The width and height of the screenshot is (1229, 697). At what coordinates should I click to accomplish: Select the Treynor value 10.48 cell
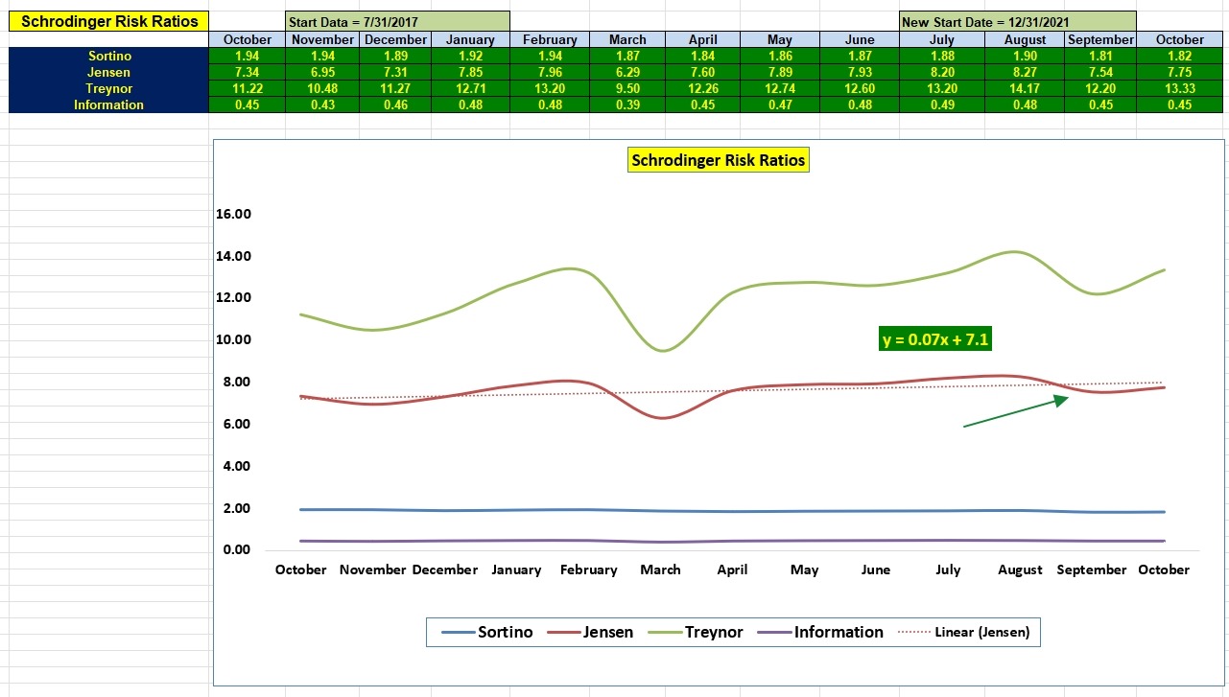[323, 89]
